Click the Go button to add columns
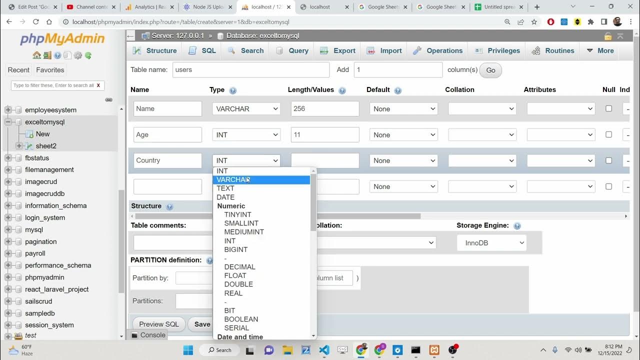This screenshot has width=640, height=360. [490, 70]
